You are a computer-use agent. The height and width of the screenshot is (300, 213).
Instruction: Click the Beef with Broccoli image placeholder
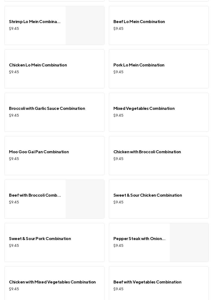pyautogui.click(x=85, y=199)
